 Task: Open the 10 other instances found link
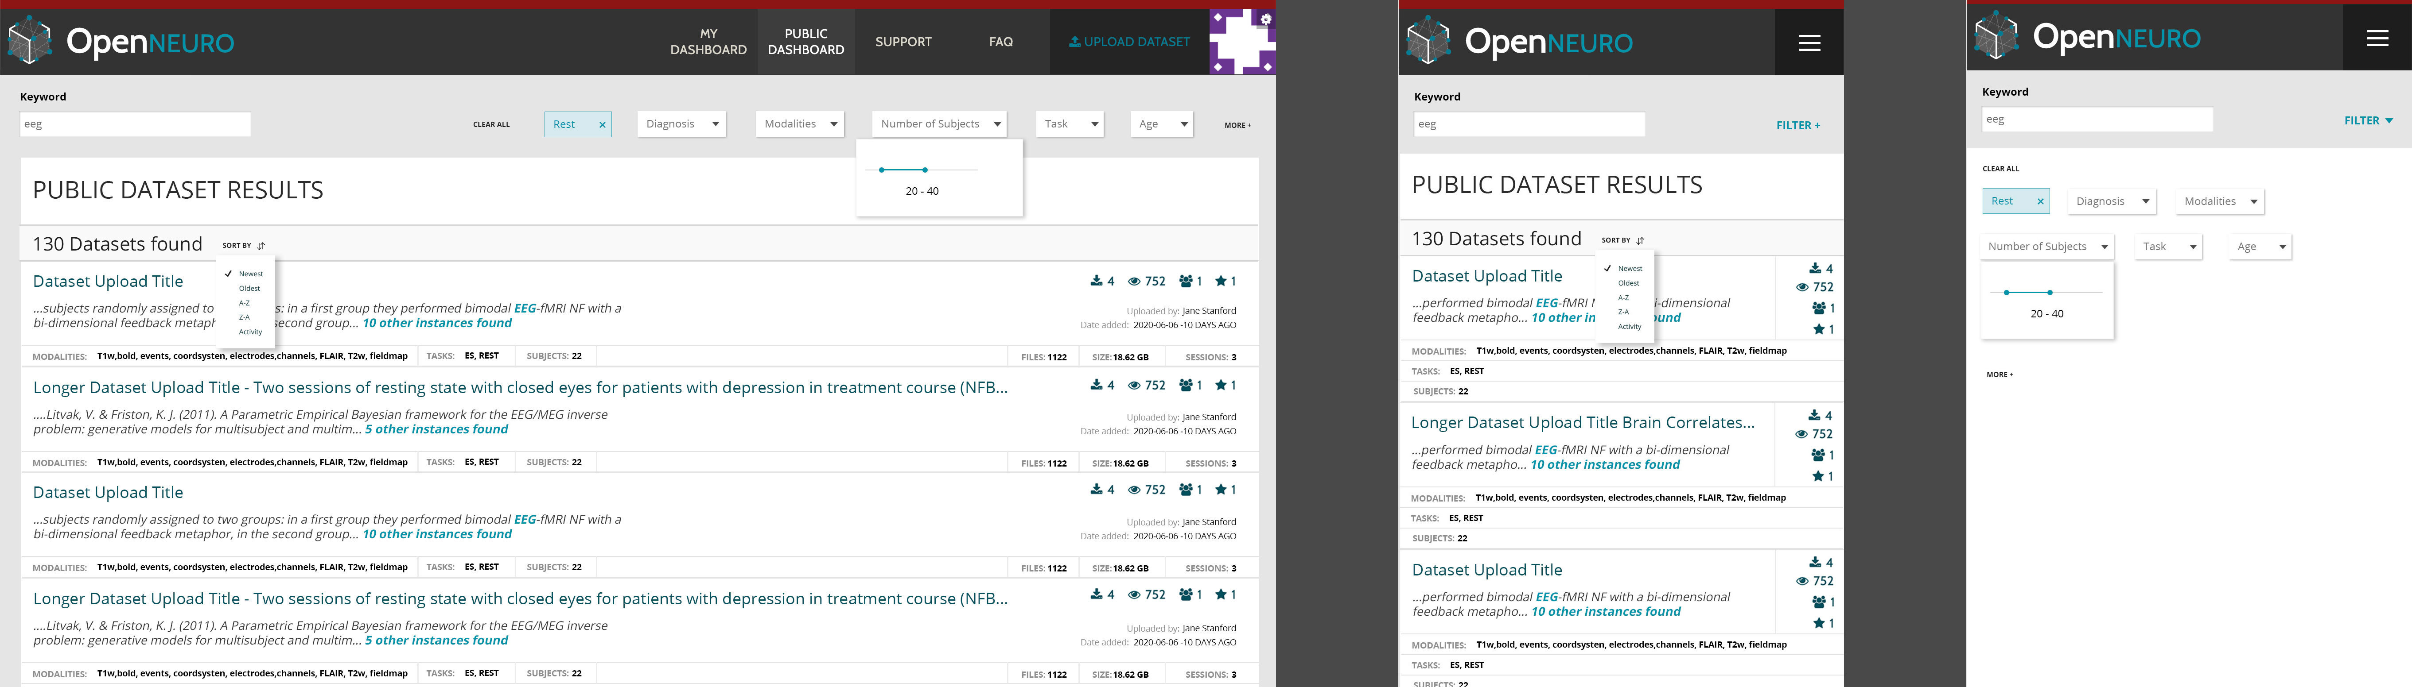tap(437, 322)
